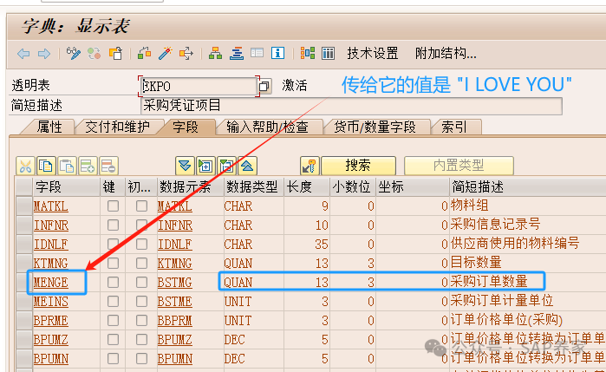Screen dimensions: 606x372
Task: Display the object list hierarchy icon
Action: (x=215, y=54)
